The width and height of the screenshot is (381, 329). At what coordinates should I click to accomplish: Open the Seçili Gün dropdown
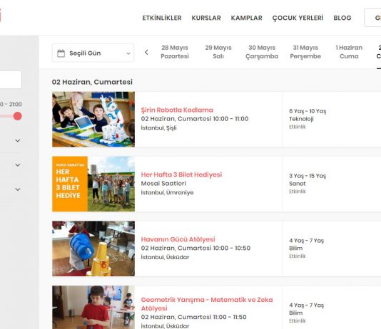pos(93,53)
